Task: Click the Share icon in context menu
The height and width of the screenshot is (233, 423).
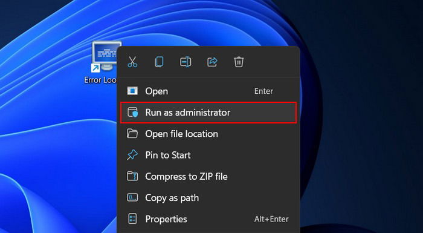Action: pos(212,62)
